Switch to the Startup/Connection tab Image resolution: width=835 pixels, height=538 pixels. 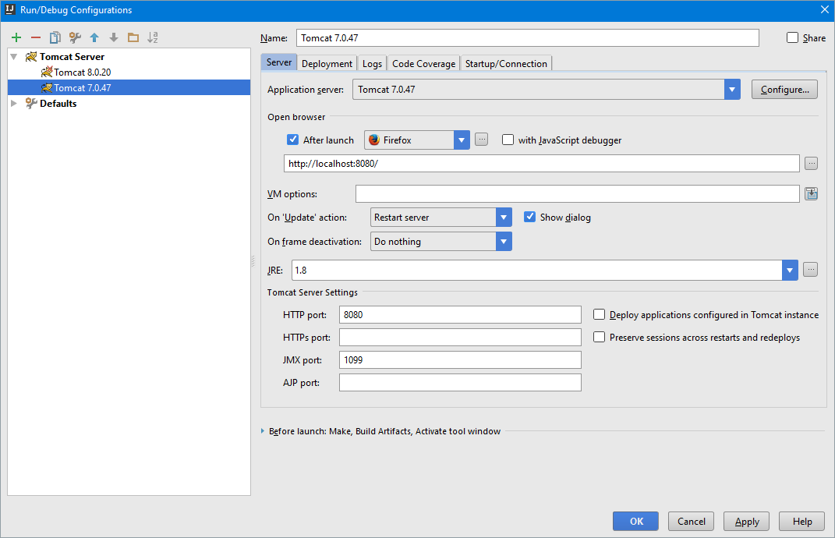(506, 63)
